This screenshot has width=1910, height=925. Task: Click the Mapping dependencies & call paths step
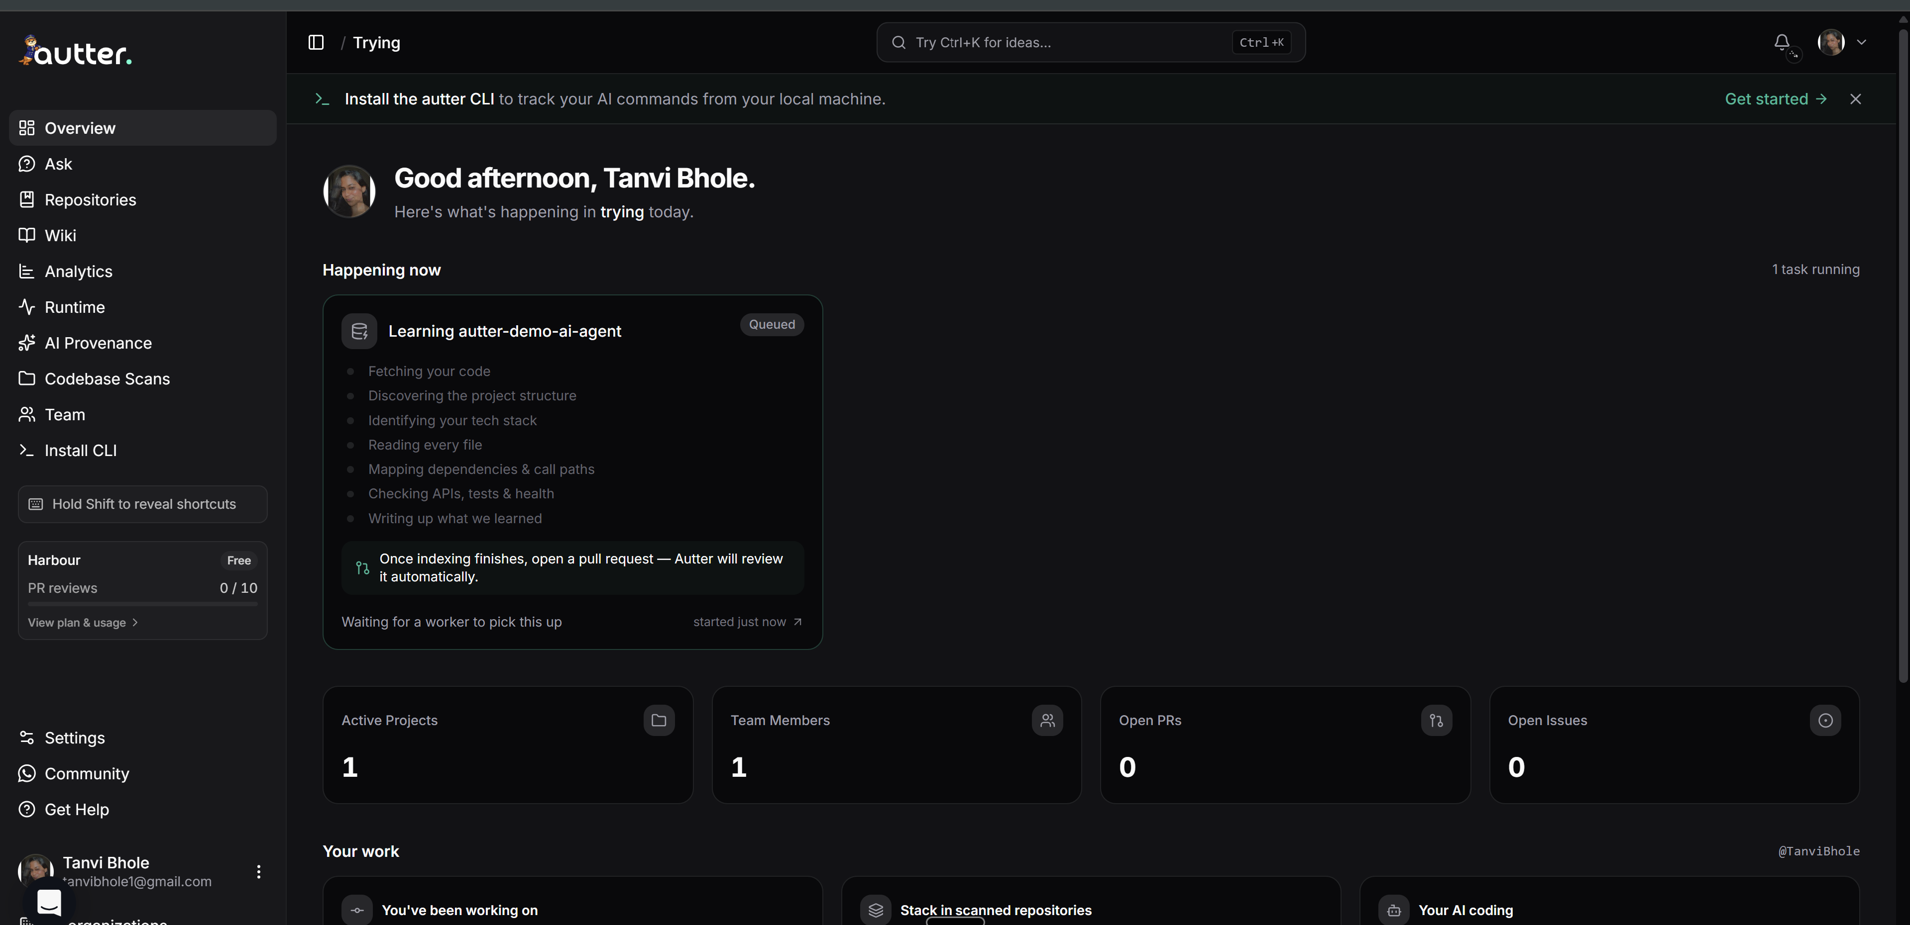481,469
